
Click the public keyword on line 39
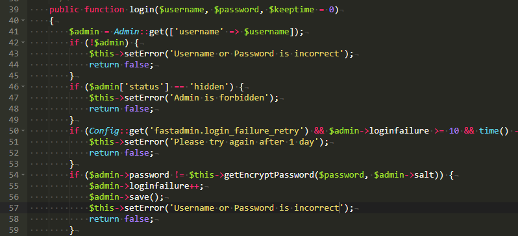pos(64,10)
